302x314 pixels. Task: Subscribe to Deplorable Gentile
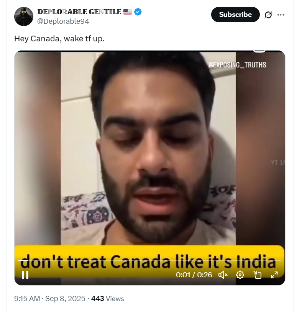[235, 15]
